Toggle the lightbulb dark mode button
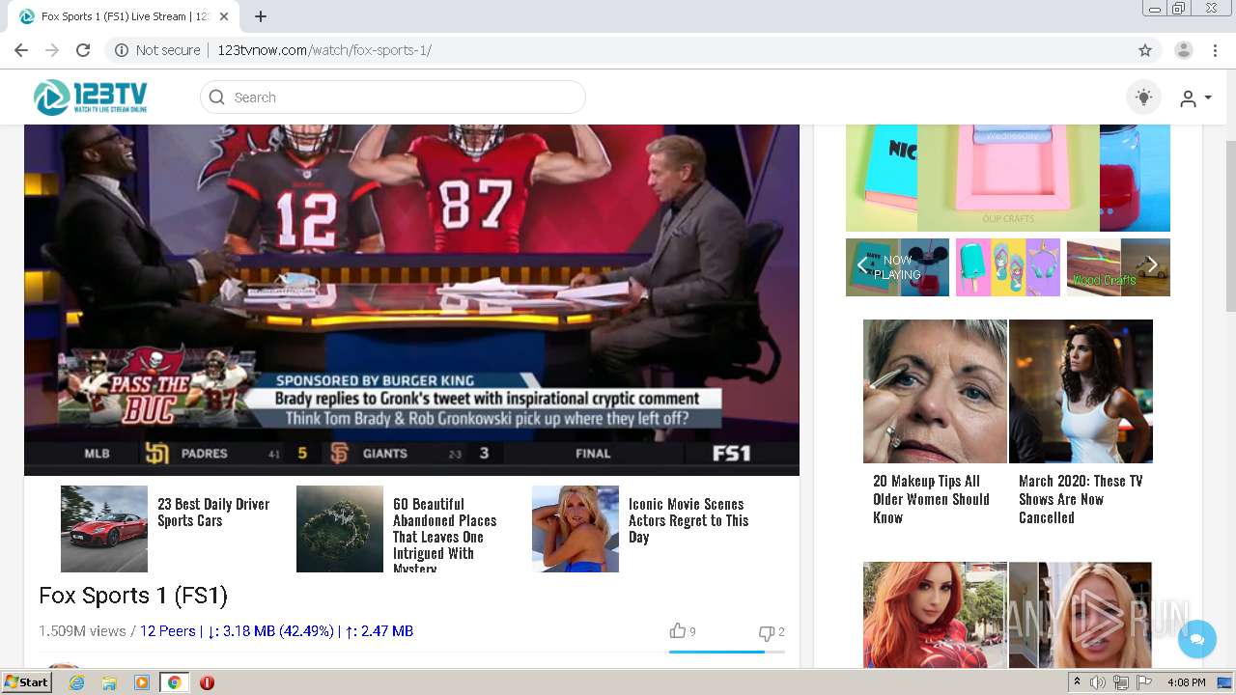The image size is (1236, 695). point(1143,97)
